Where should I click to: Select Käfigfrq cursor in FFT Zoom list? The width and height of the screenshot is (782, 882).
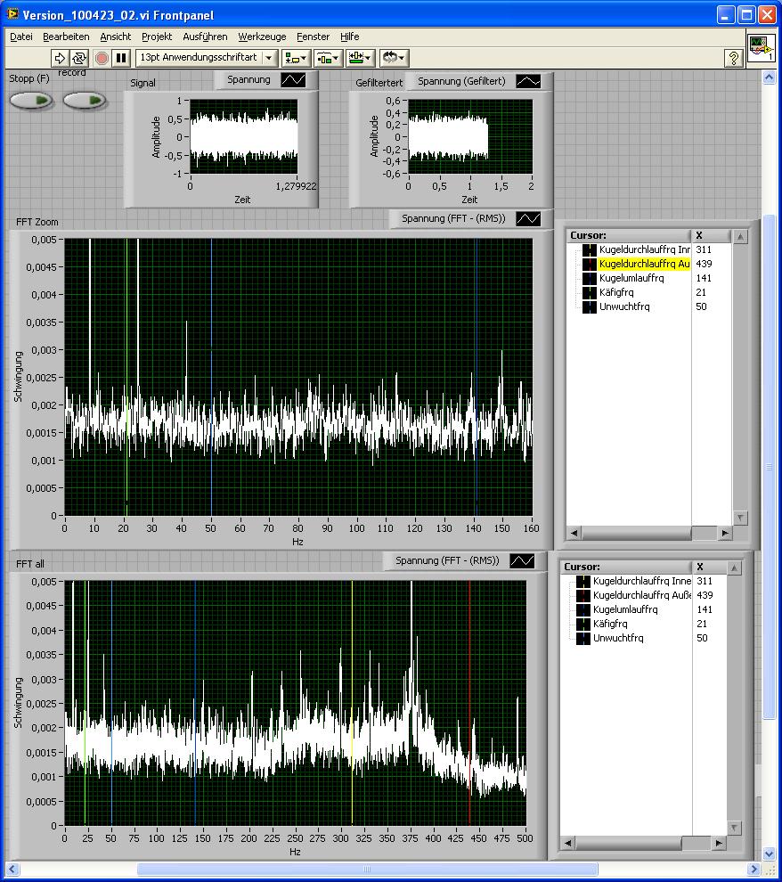click(615, 292)
